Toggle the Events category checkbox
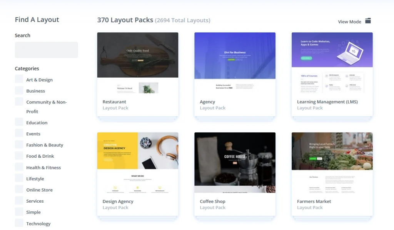Screen dimensions: 394x230 tap(19, 133)
